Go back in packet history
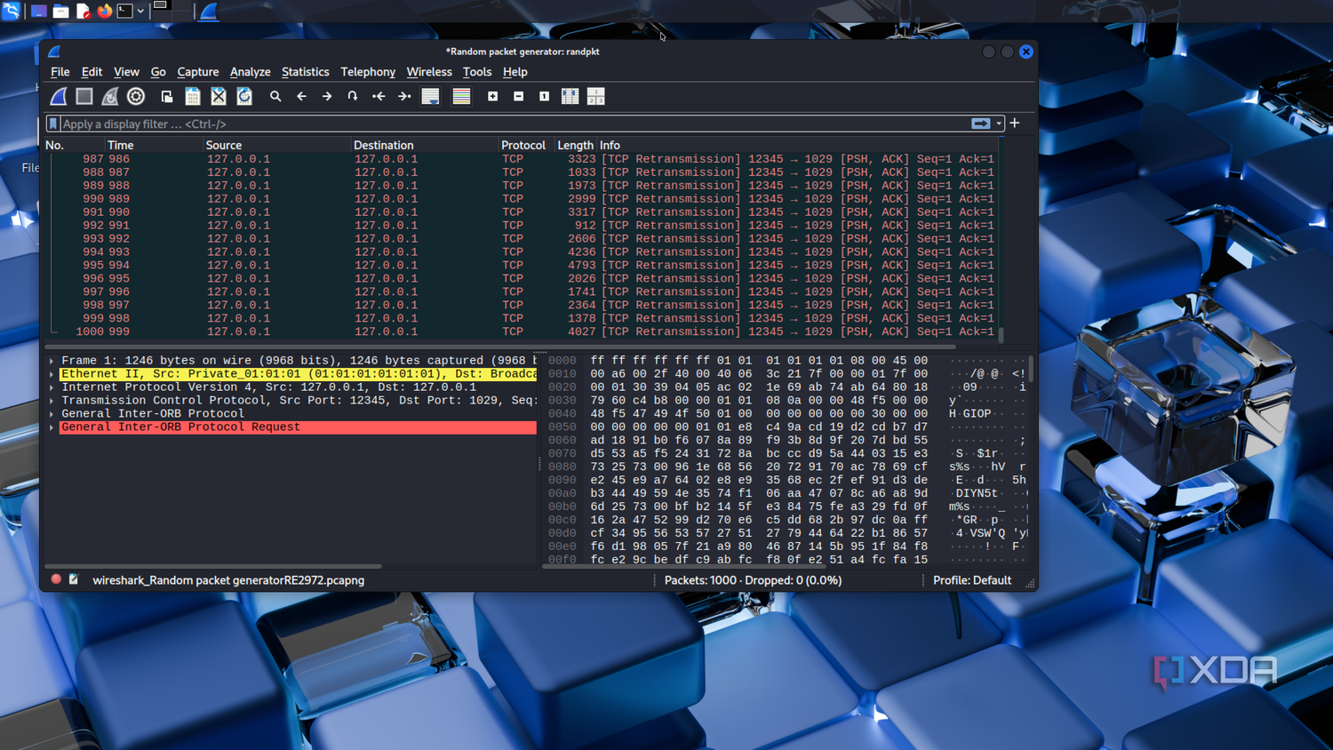 tap(301, 96)
